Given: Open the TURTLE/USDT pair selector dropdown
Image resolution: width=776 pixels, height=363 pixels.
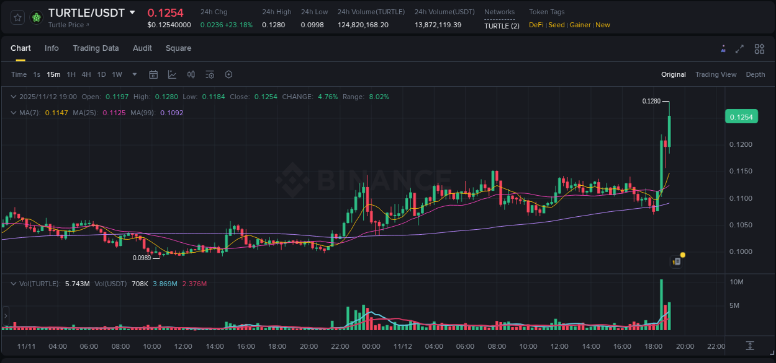Looking at the screenshot, I should pos(132,12).
